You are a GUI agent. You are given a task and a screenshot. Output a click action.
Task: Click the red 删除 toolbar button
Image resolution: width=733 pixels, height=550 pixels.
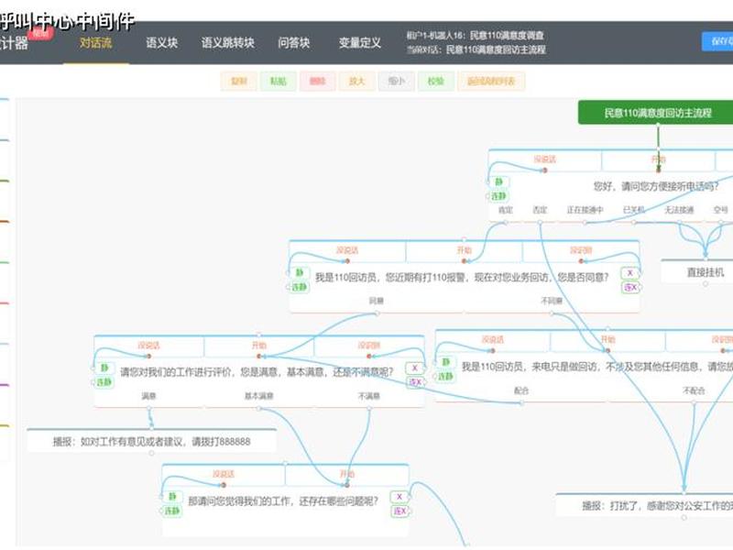coord(317,81)
